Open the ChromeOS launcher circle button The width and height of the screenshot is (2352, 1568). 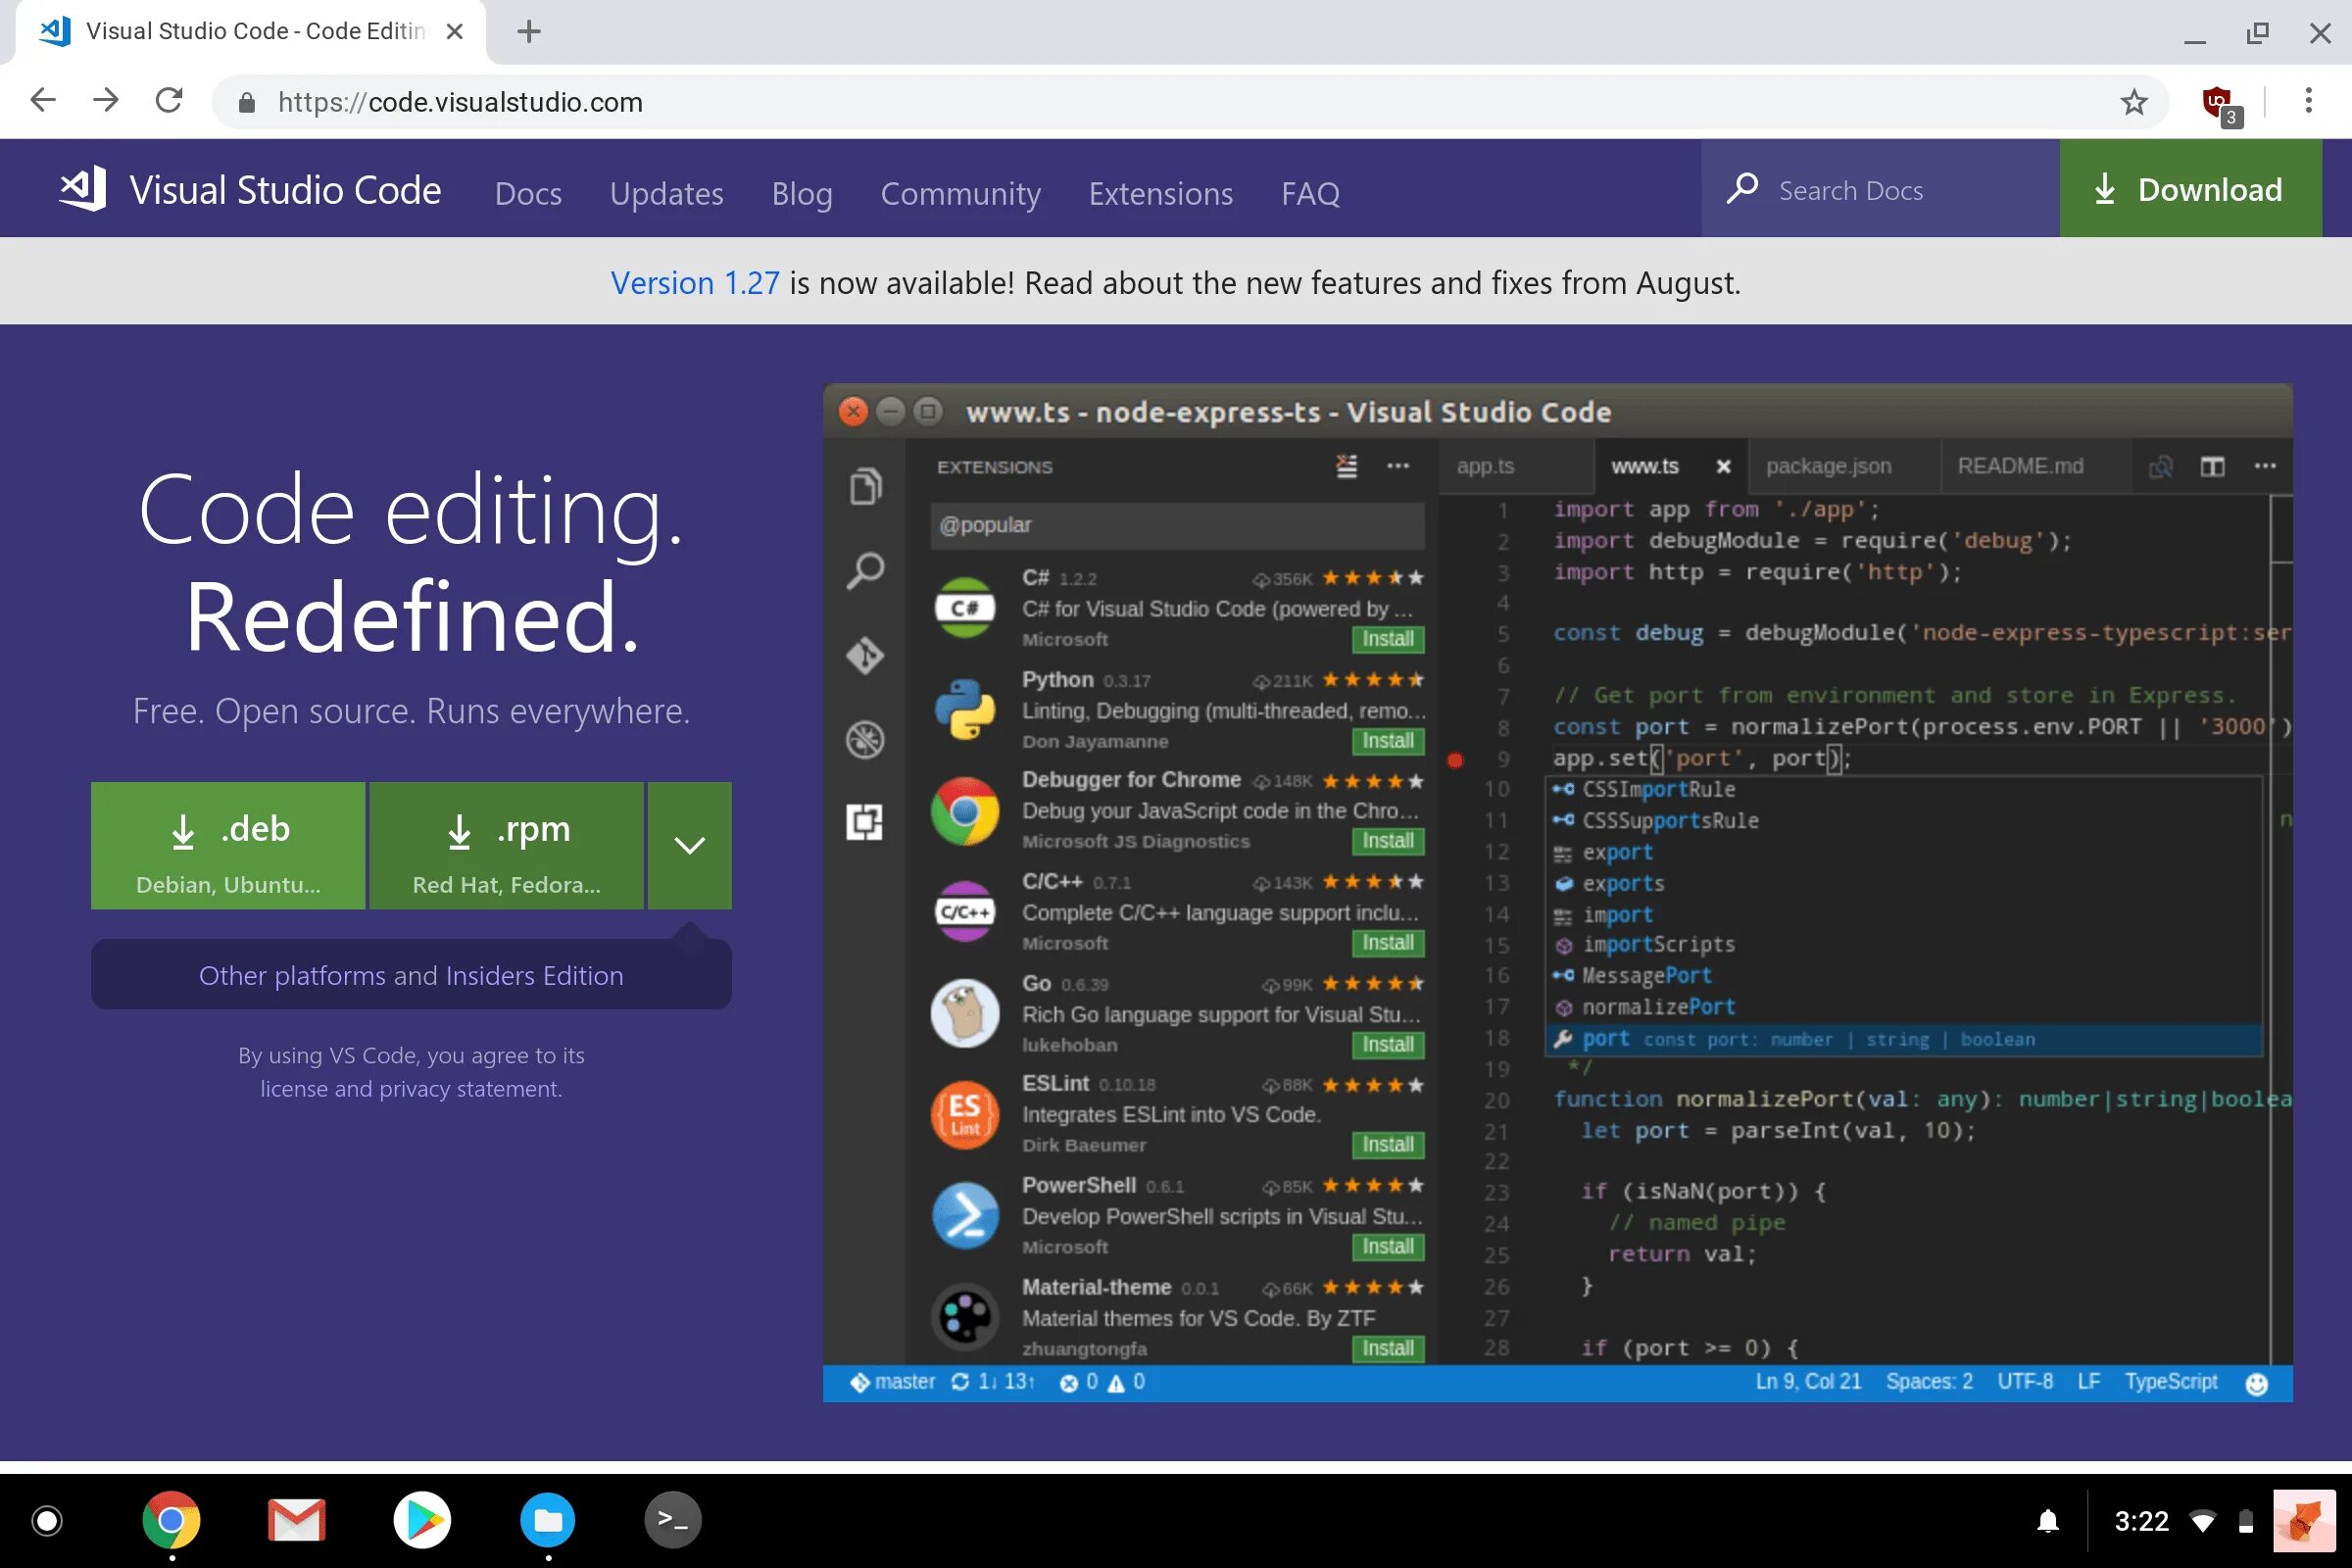pos(47,1521)
